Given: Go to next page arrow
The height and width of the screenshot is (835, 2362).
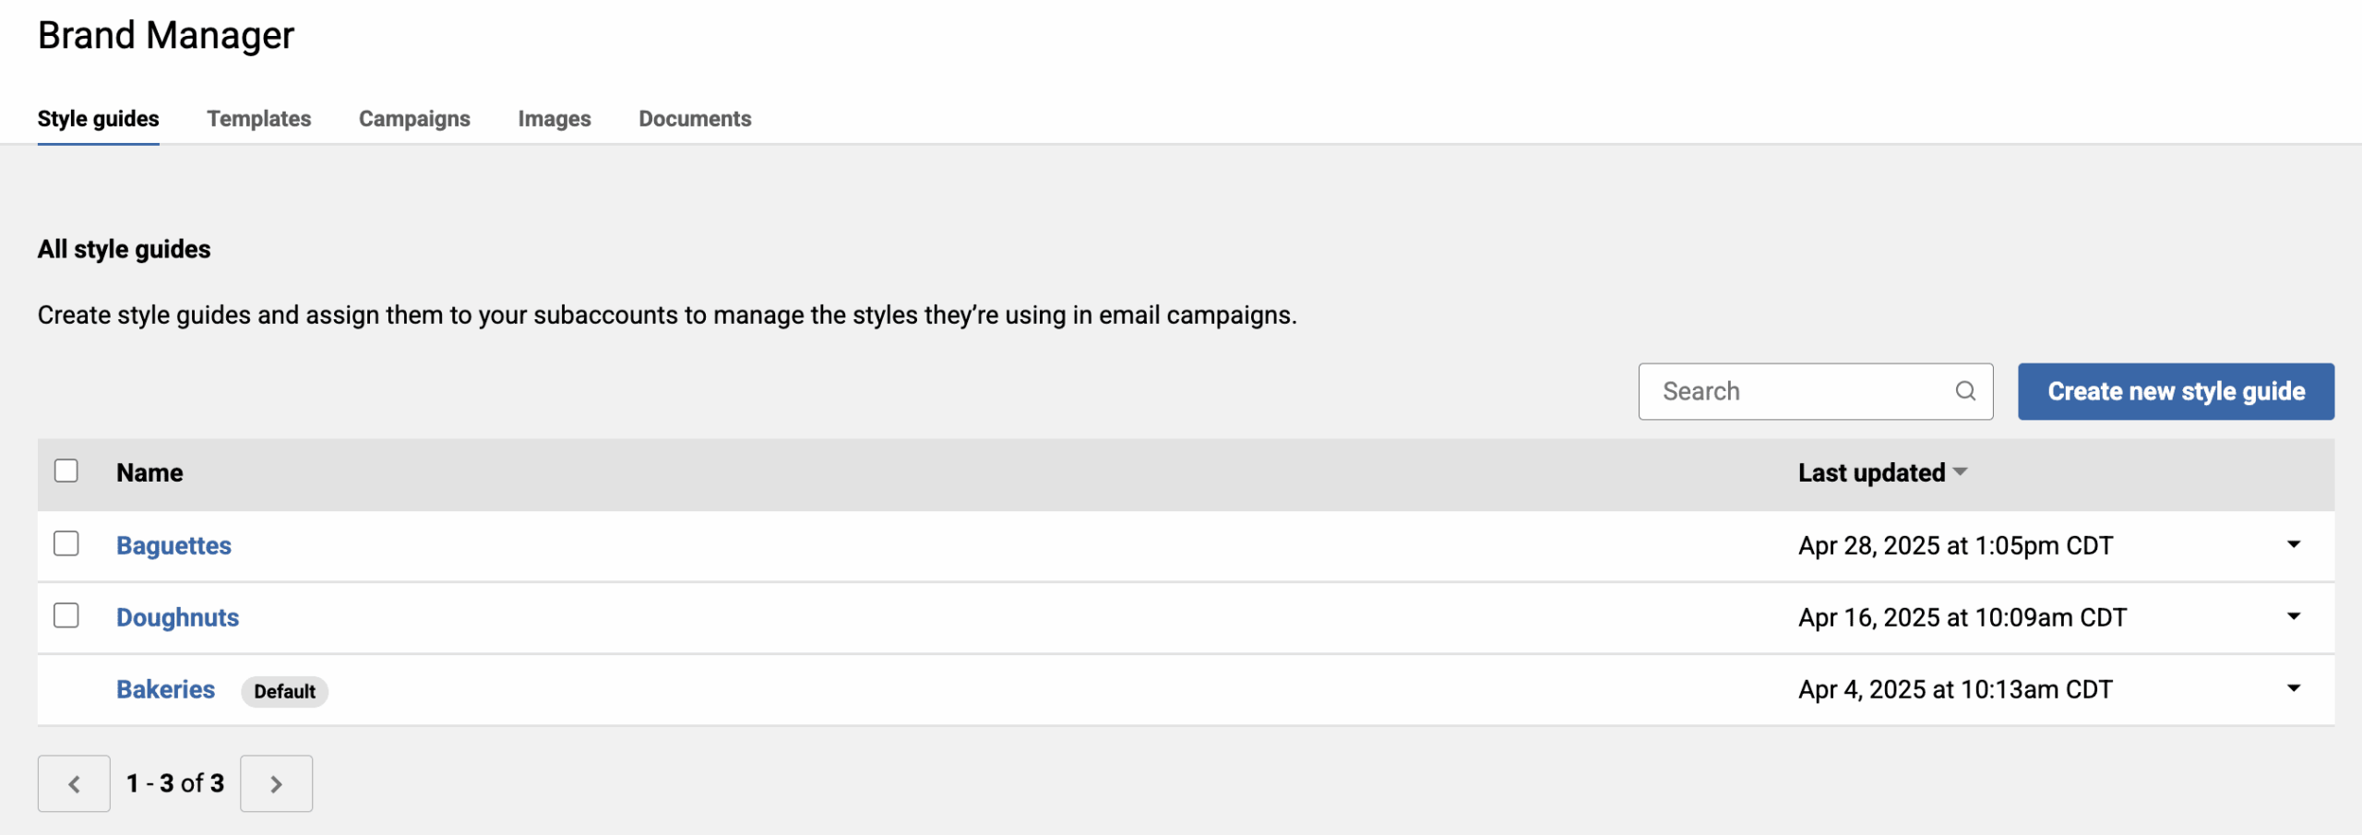Looking at the screenshot, I should [276, 783].
